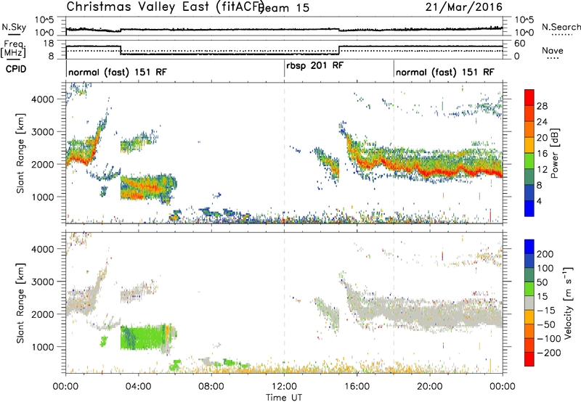Click the 08:00 time axis tick label
Viewport: 581px width, 402px height.
point(211,387)
